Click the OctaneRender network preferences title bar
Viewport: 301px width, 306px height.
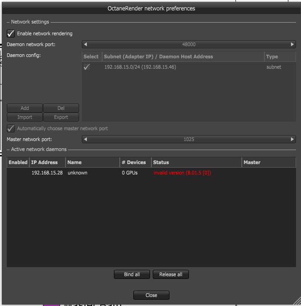(151, 9)
